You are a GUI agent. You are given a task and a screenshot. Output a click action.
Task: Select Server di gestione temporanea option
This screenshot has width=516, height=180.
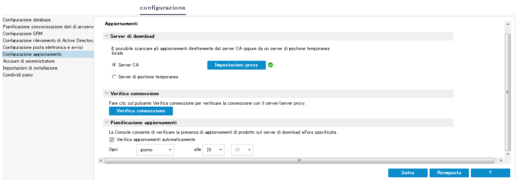[x=114, y=77]
